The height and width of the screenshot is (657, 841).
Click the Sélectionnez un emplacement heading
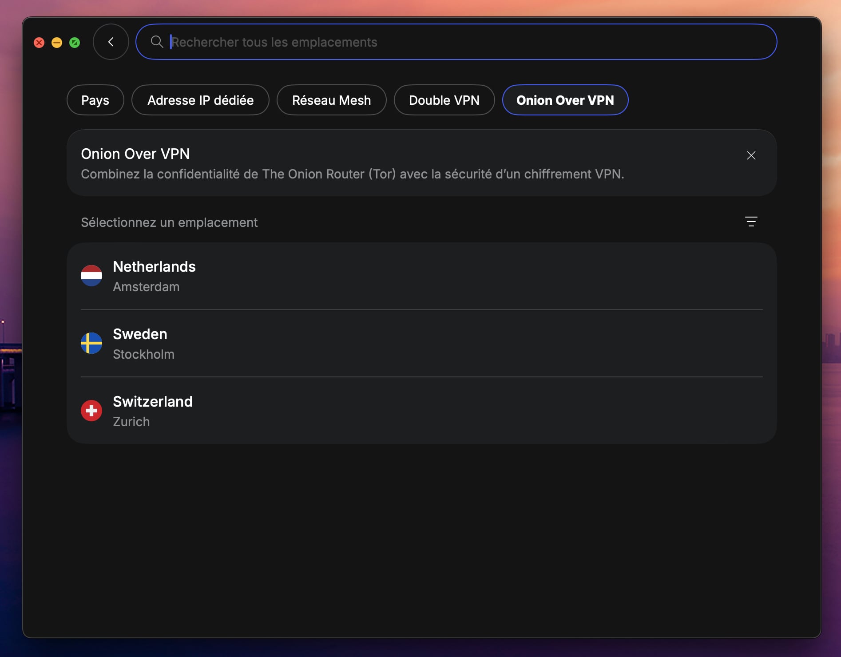point(169,222)
